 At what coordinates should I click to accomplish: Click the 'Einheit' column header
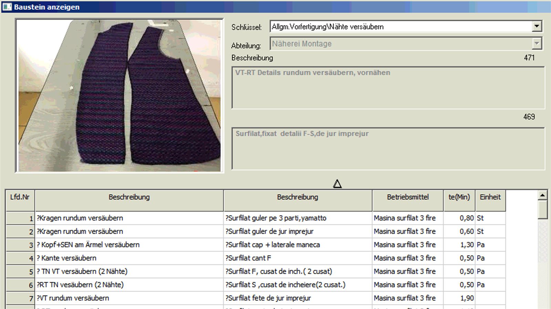click(490, 200)
